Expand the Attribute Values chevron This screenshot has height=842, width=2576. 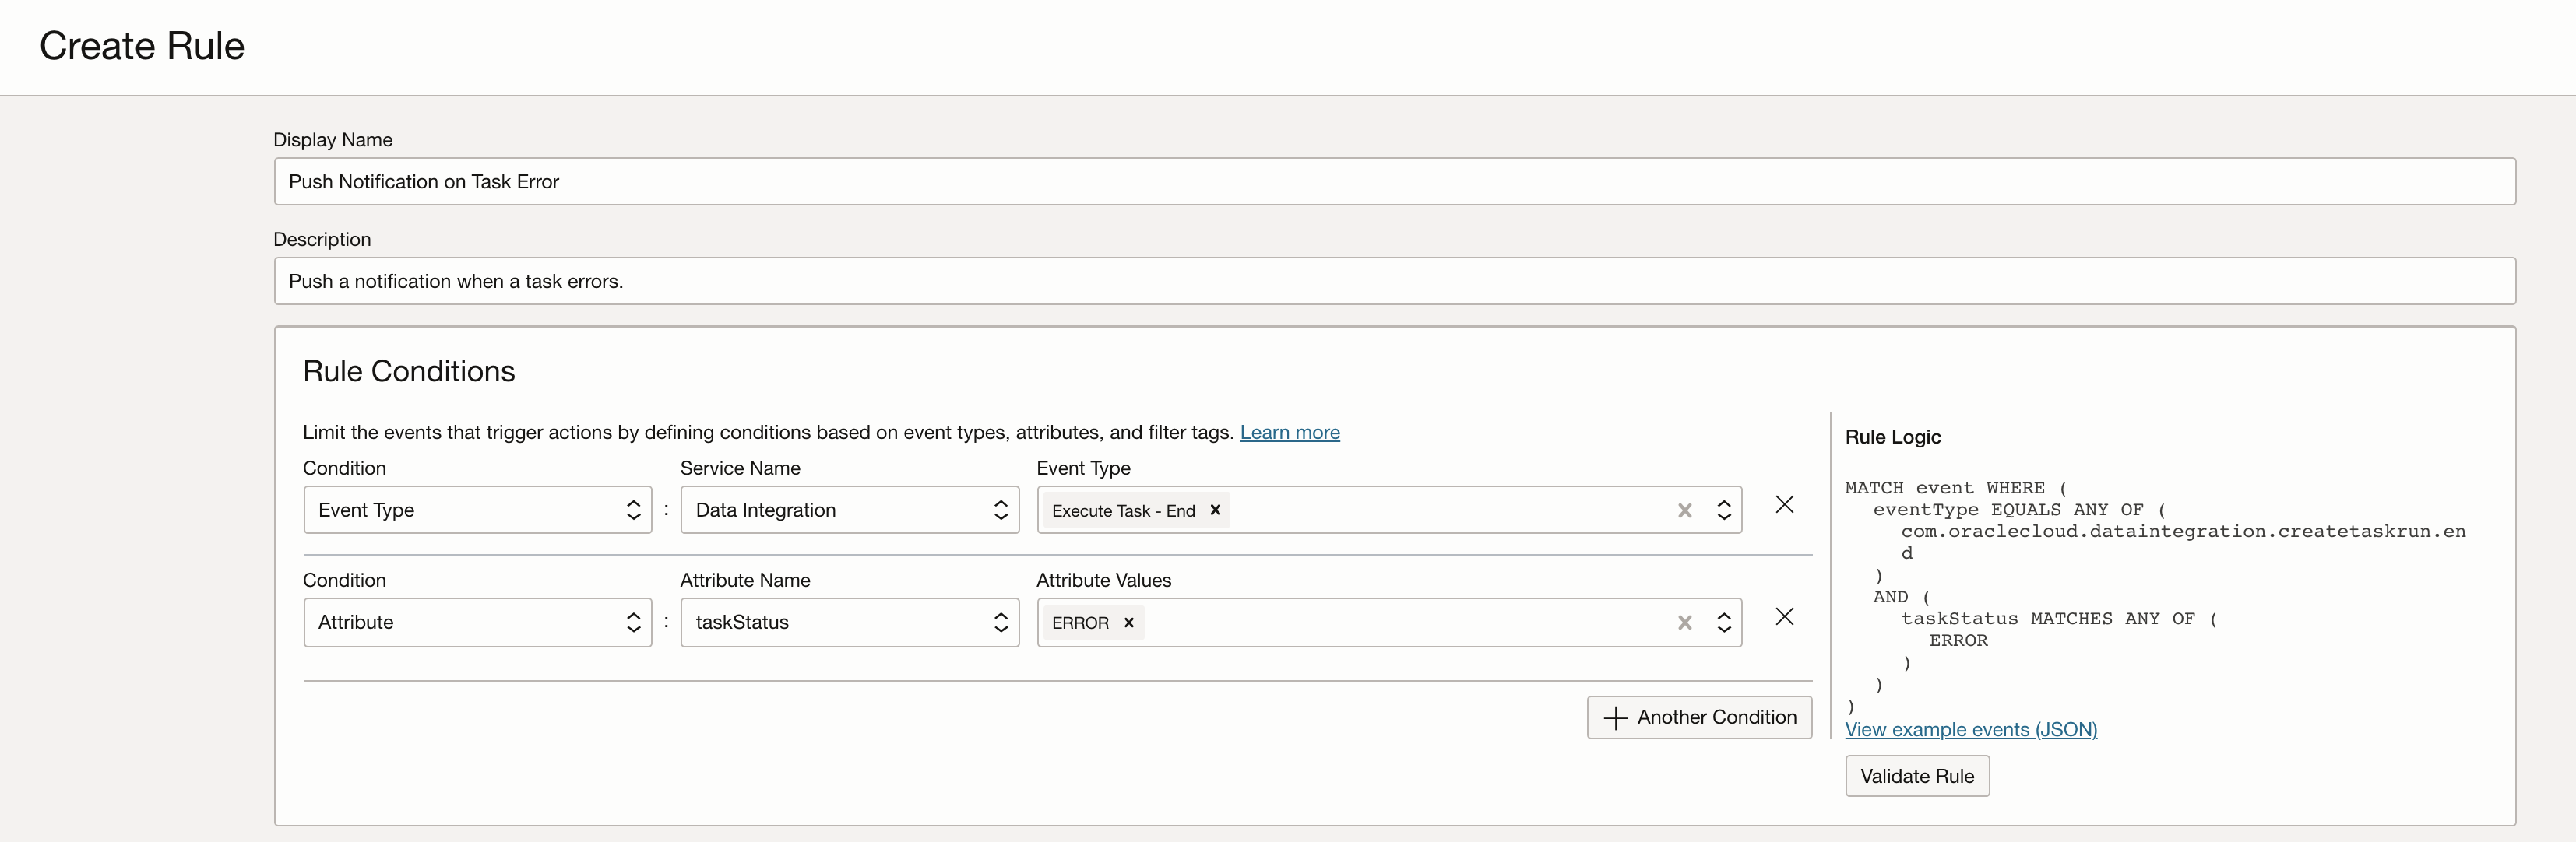coord(1724,623)
